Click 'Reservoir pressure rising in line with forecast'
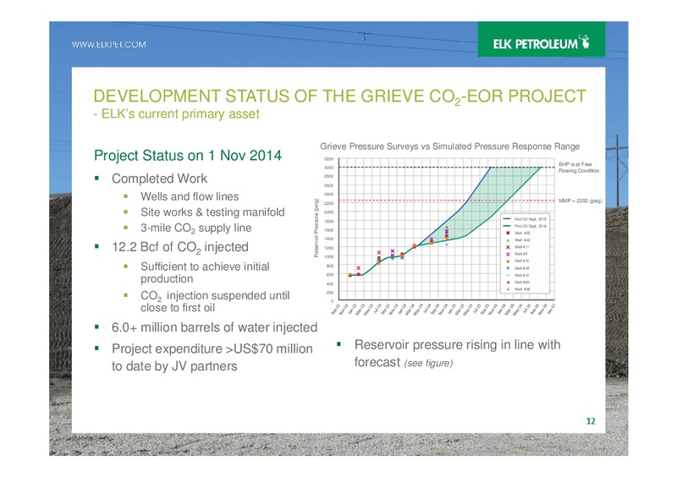The width and height of the screenshot is (677, 478). (x=457, y=353)
